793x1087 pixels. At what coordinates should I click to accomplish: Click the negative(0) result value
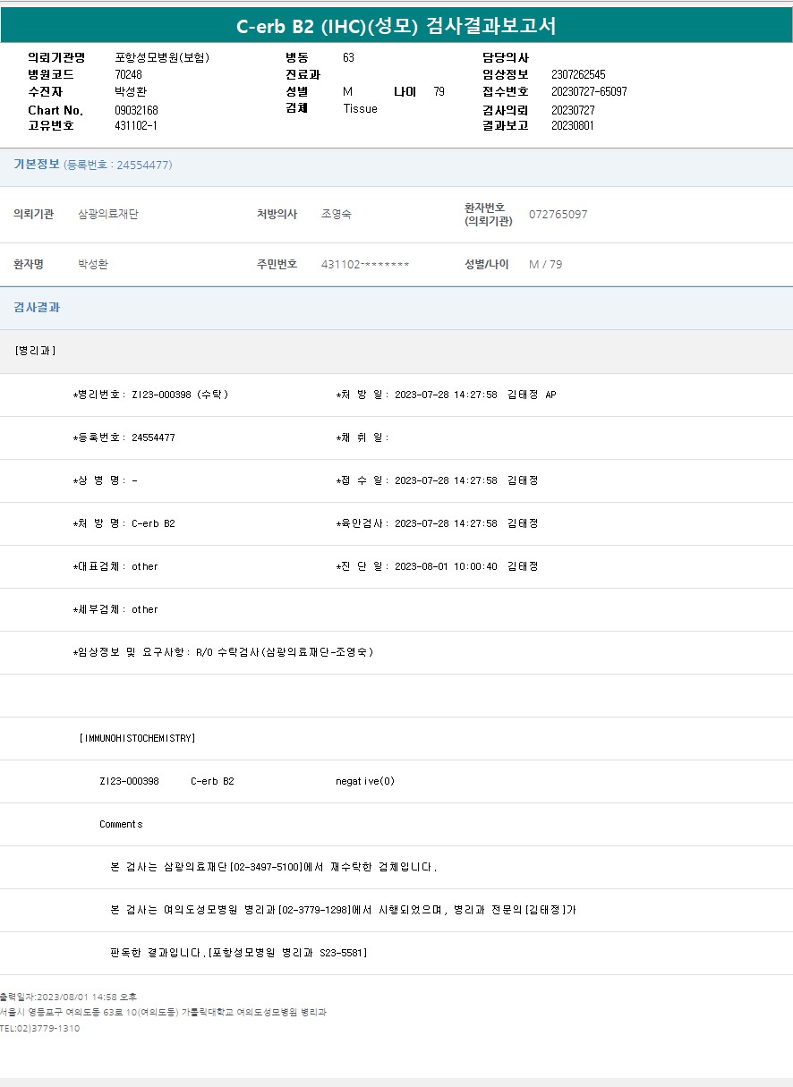pos(365,781)
